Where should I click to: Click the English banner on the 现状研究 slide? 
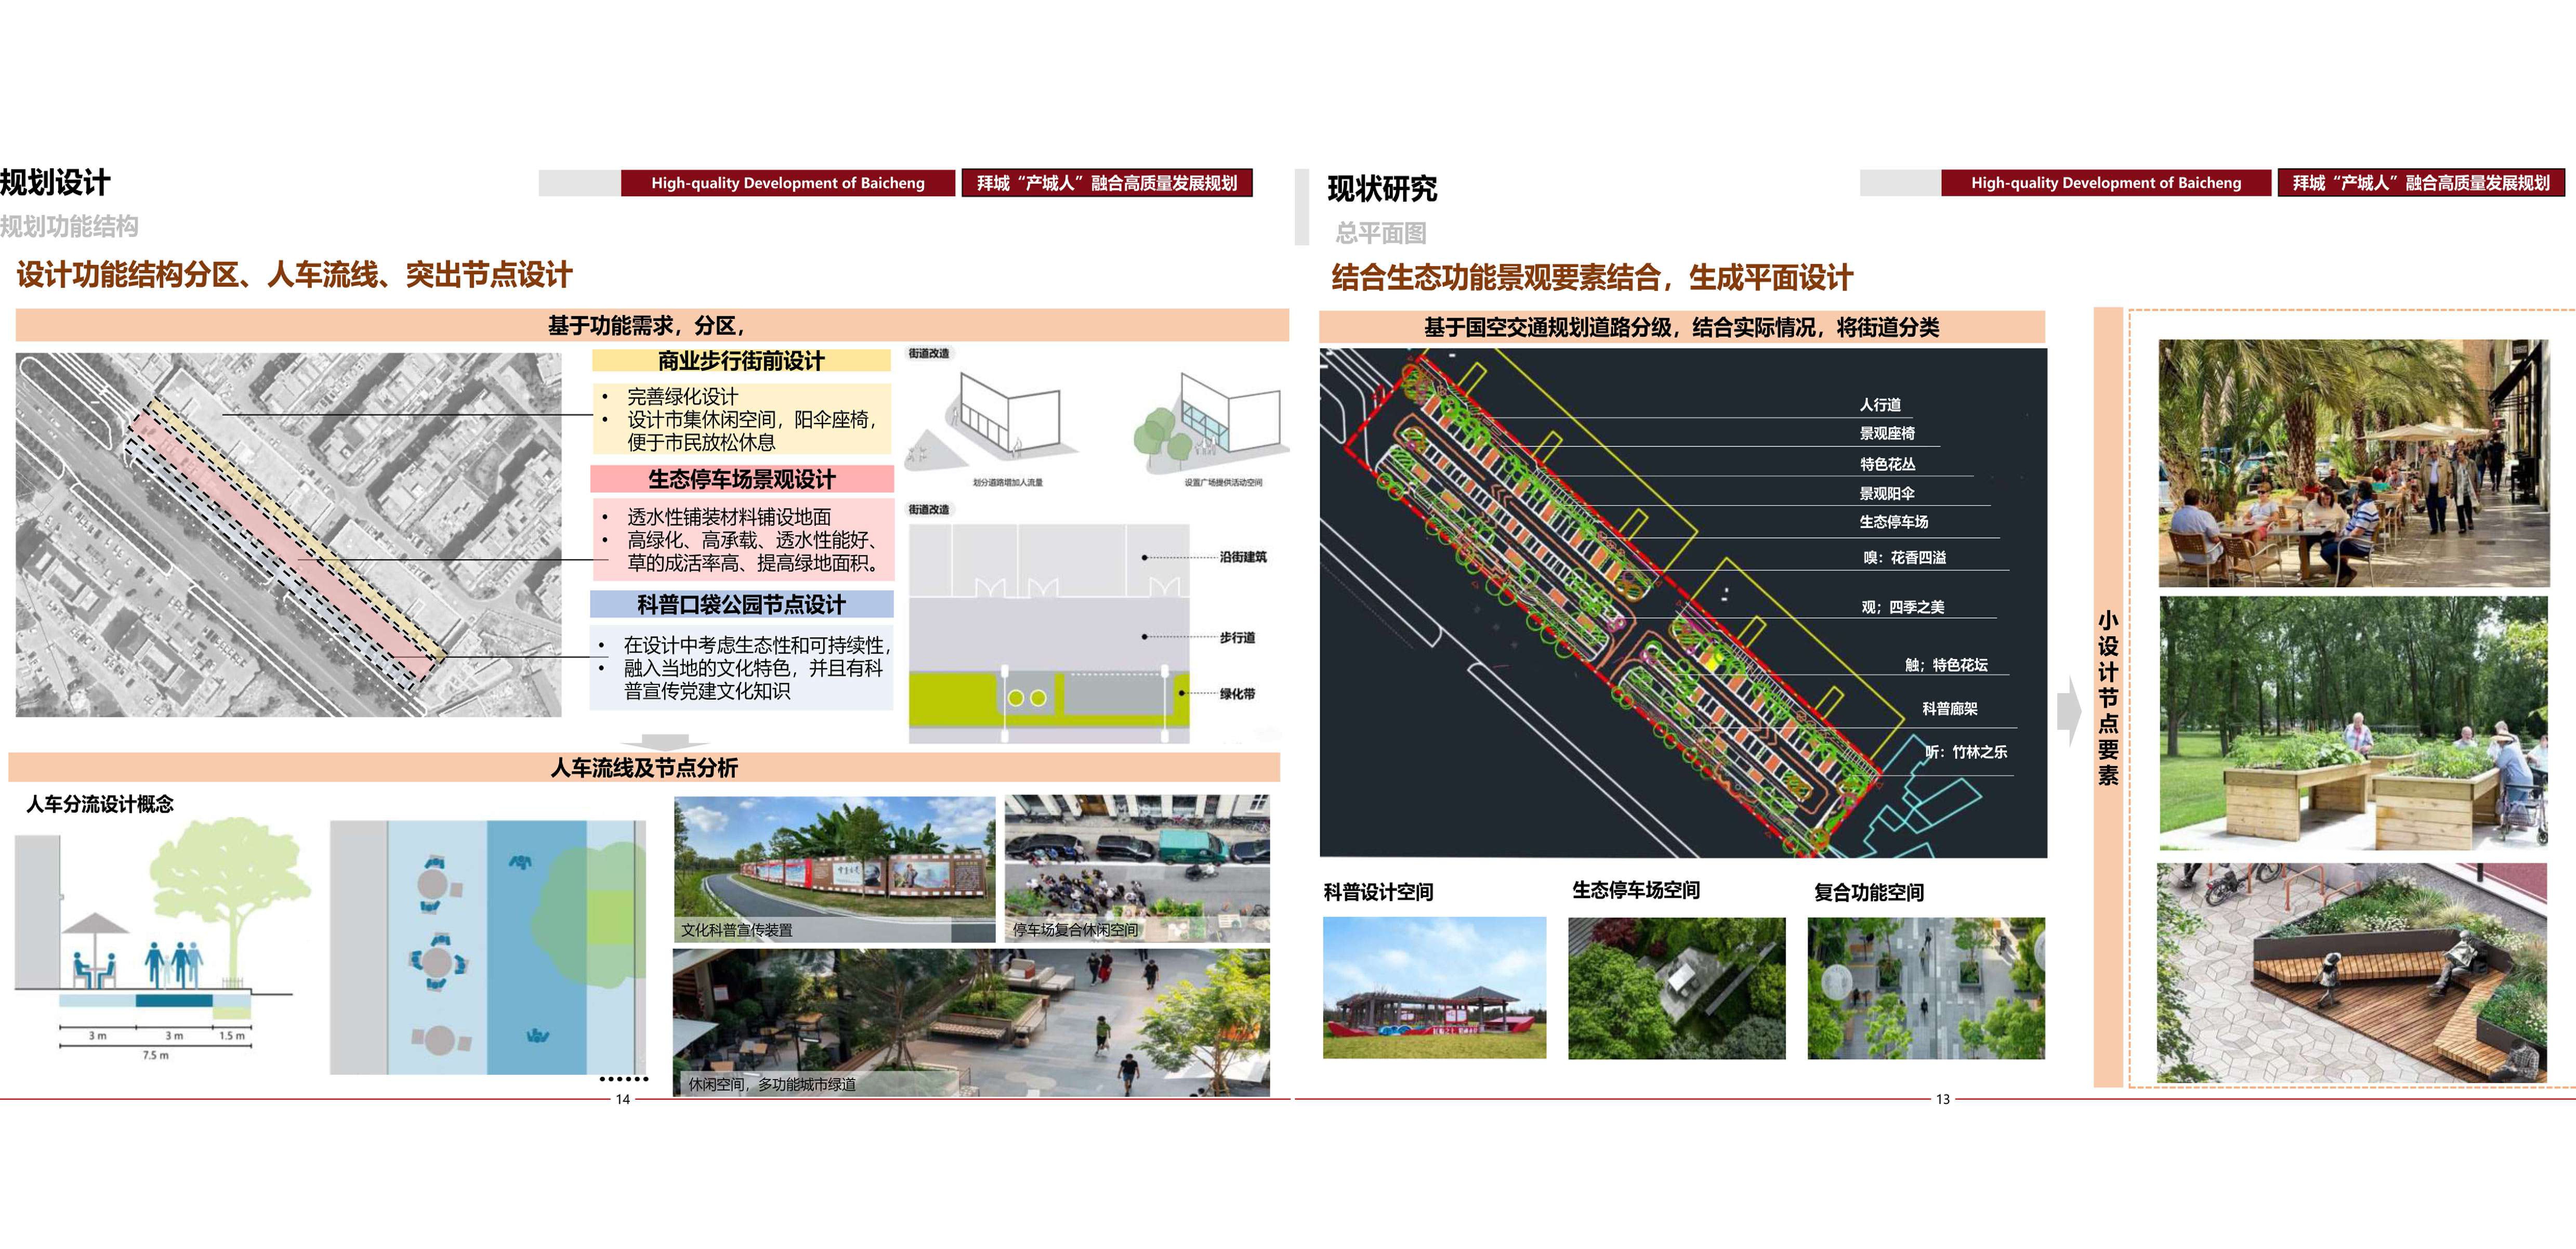point(2106,183)
